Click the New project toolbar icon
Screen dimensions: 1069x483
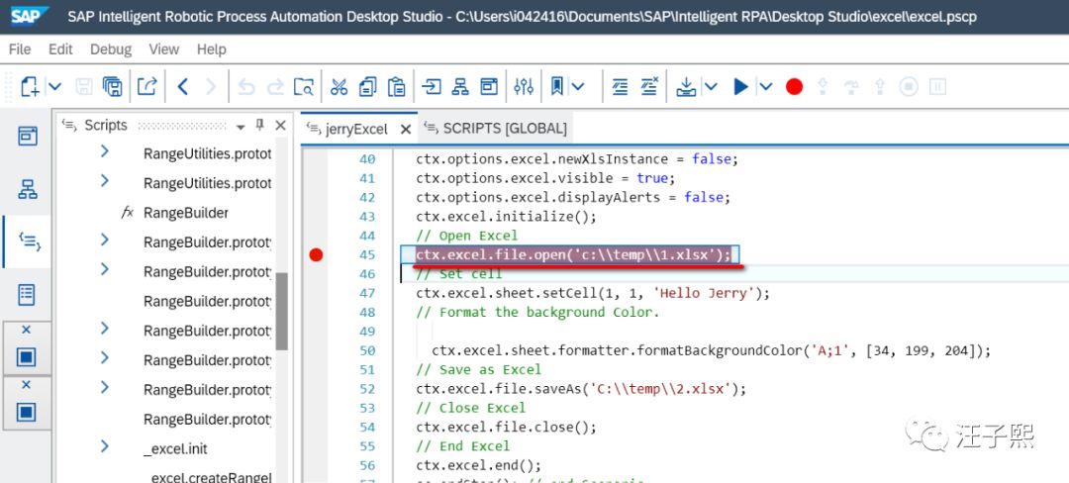point(30,86)
